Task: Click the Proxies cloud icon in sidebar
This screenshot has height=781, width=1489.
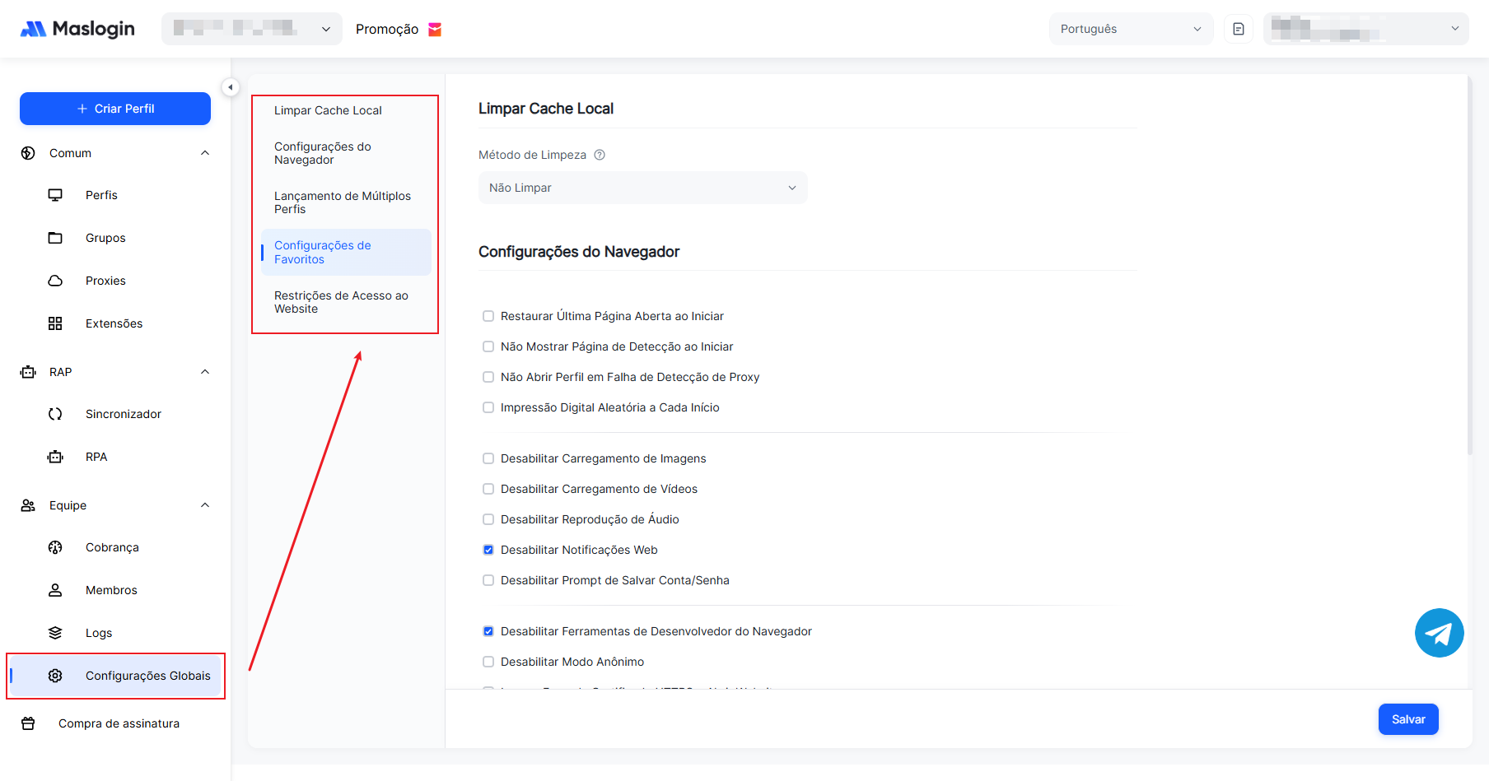Action: [55, 281]
